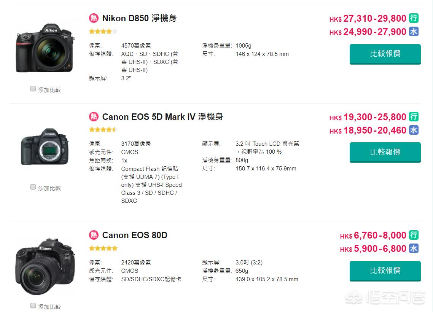Check the 添加比較 box under Canon EOS 80D
The image size is (433, 312).
pyautogui.click(x=33, y=306)
